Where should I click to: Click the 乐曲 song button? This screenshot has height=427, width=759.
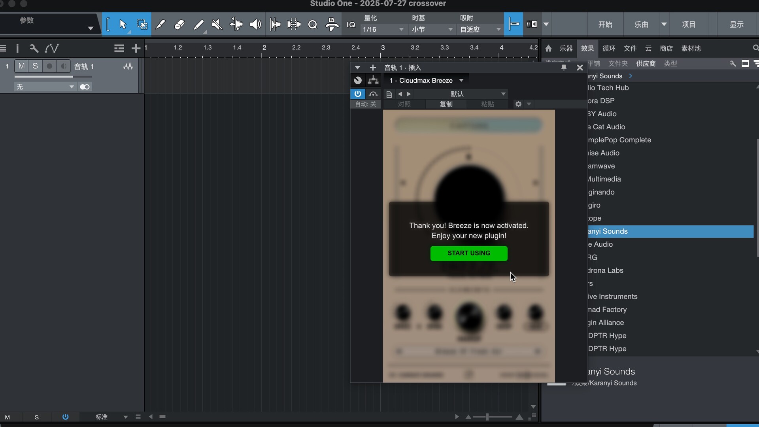point(641,25)
